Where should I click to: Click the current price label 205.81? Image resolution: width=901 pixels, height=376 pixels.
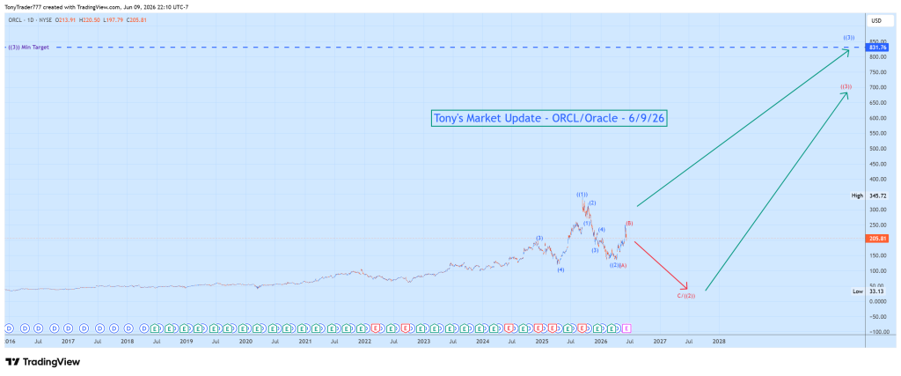(x=876, y=238)
